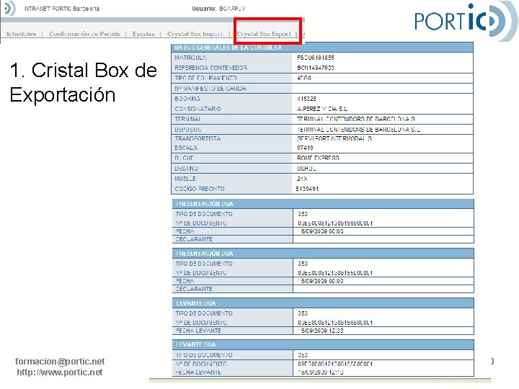Click the ESCALA label
Viewport: 519px width, 389px height.
point(186,148)
